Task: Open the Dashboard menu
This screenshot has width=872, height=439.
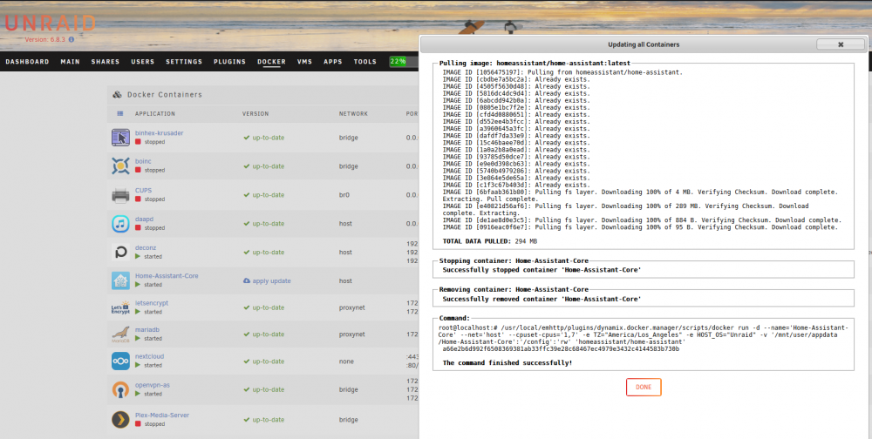Action: (27, 62)
